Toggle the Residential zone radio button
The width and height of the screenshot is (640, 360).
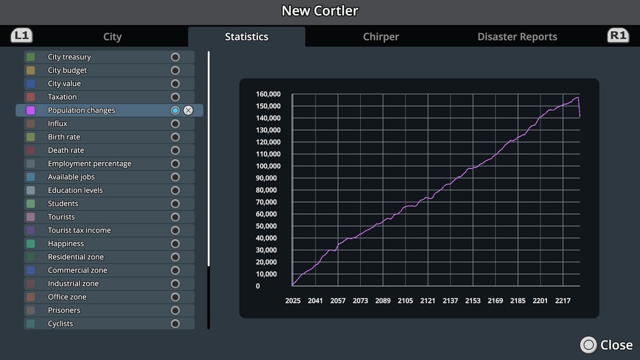click(x=175, y=257)
